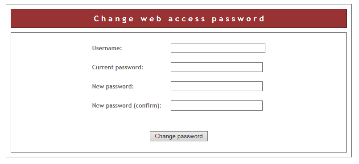359x164 pixels.
Task: Focus the text box right of New password:
Action: point(217,86)
